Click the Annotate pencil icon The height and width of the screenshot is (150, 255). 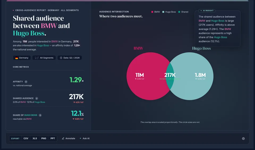[x=63, y=139]
